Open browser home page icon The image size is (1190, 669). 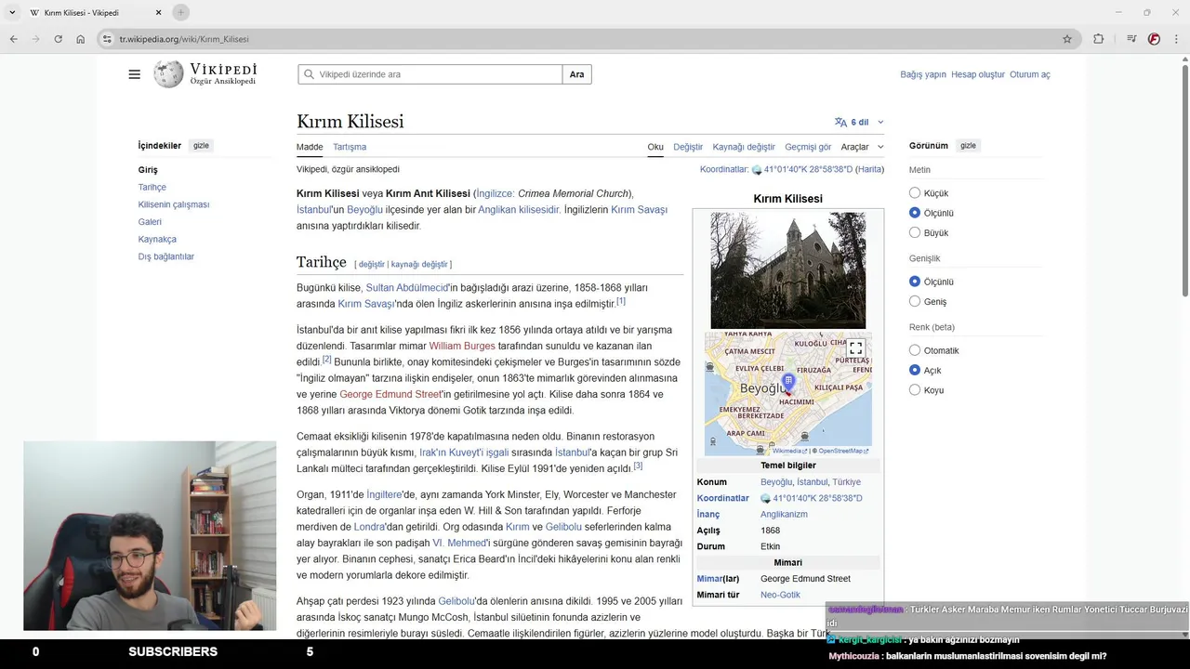click(81, 39)
